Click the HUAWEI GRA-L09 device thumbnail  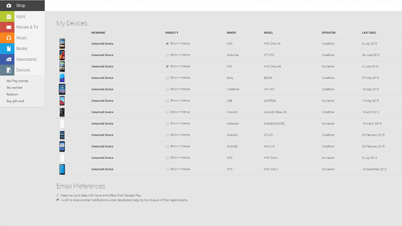click(62, 112)
